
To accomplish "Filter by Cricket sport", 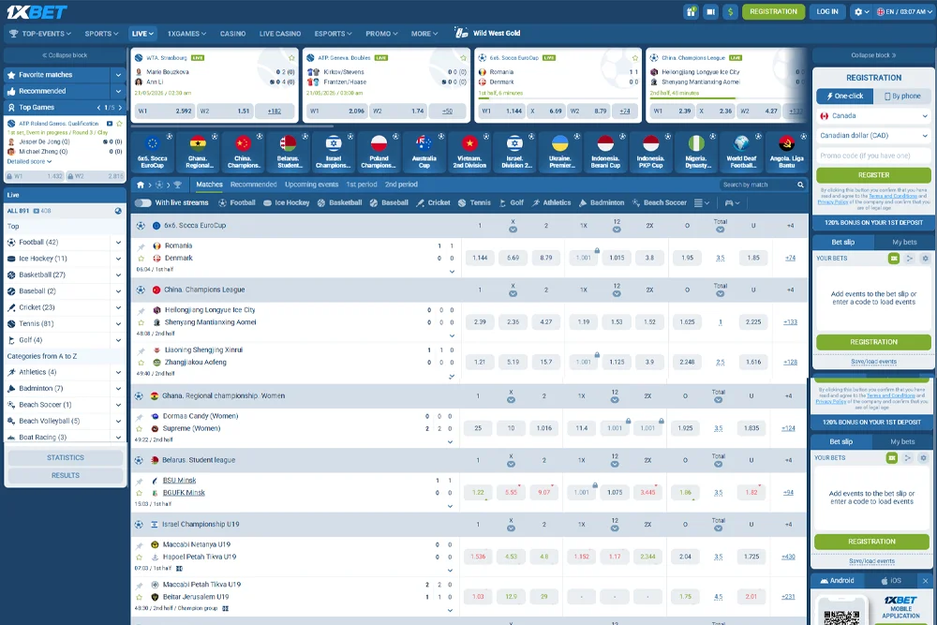I will 433,202.
